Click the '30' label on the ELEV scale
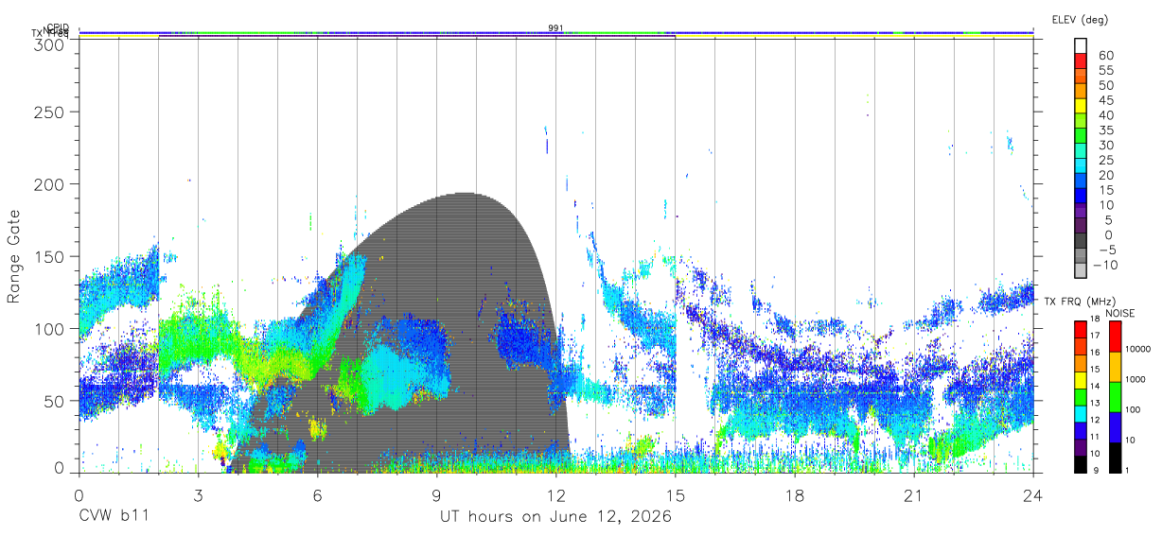Viewport: 1162px width, 536px height. click(1105, 145)
